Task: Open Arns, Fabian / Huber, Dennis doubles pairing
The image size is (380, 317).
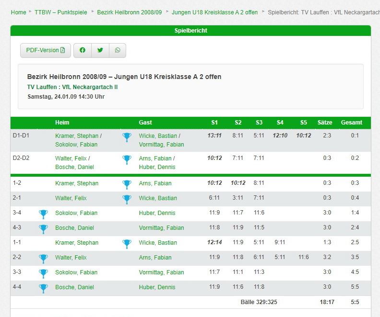Action: click(157, 162)
